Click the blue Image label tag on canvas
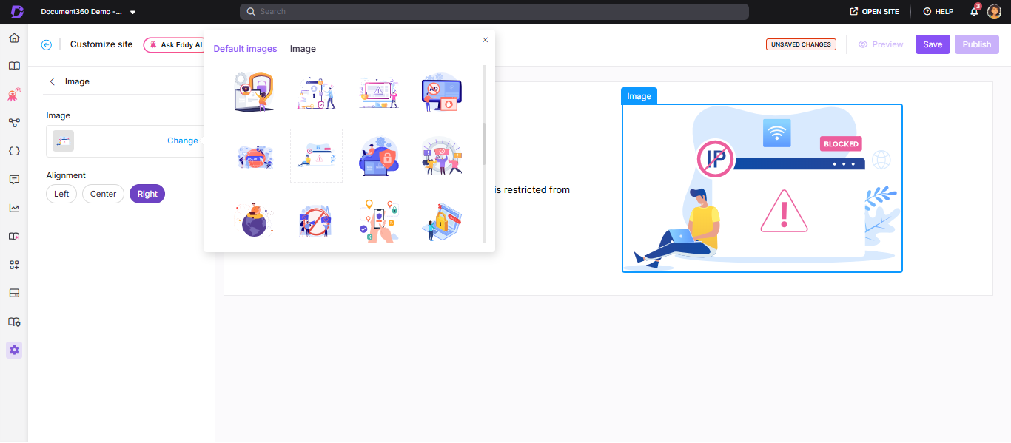 coord(639,96)
